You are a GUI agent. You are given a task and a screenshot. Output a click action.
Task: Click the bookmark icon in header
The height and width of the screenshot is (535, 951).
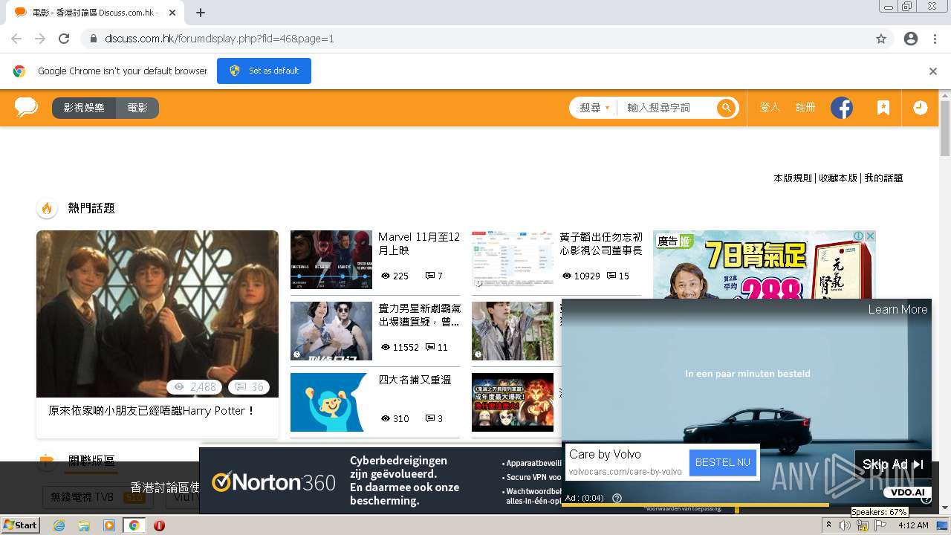coord(883,108)
